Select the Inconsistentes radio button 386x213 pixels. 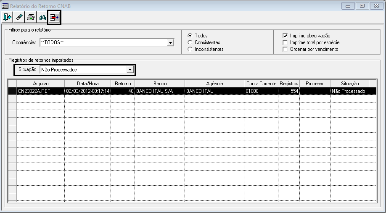pyautogui.click(x=190, y=49)
